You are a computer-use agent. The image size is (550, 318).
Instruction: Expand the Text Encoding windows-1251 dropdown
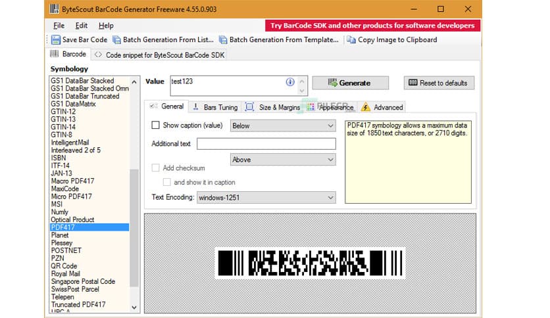(266, 198)
